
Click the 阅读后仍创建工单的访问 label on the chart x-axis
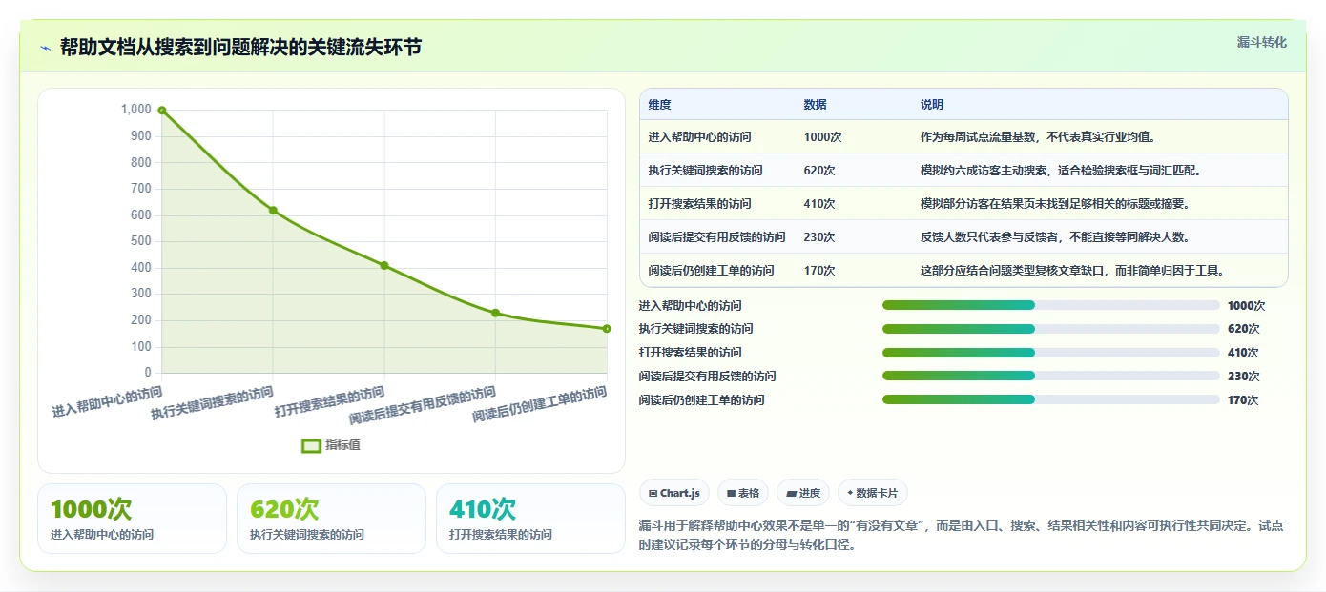click(540, 404)
